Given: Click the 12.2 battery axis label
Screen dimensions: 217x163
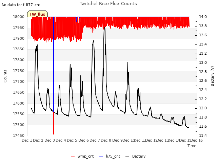Looking at the screenshot, I should [x=203, y=99].
